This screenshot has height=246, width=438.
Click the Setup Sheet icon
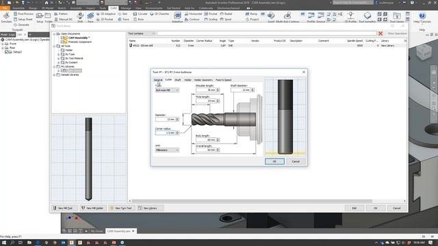tap(23, 19)
